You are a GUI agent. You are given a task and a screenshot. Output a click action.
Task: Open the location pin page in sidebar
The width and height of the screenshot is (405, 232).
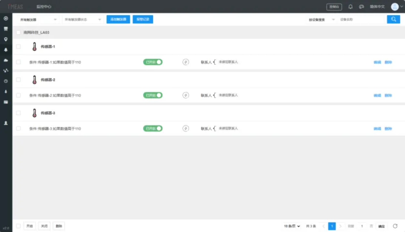click(6, 39)
